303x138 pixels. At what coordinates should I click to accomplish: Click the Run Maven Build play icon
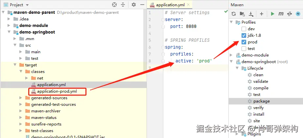(x=272, y=14)
